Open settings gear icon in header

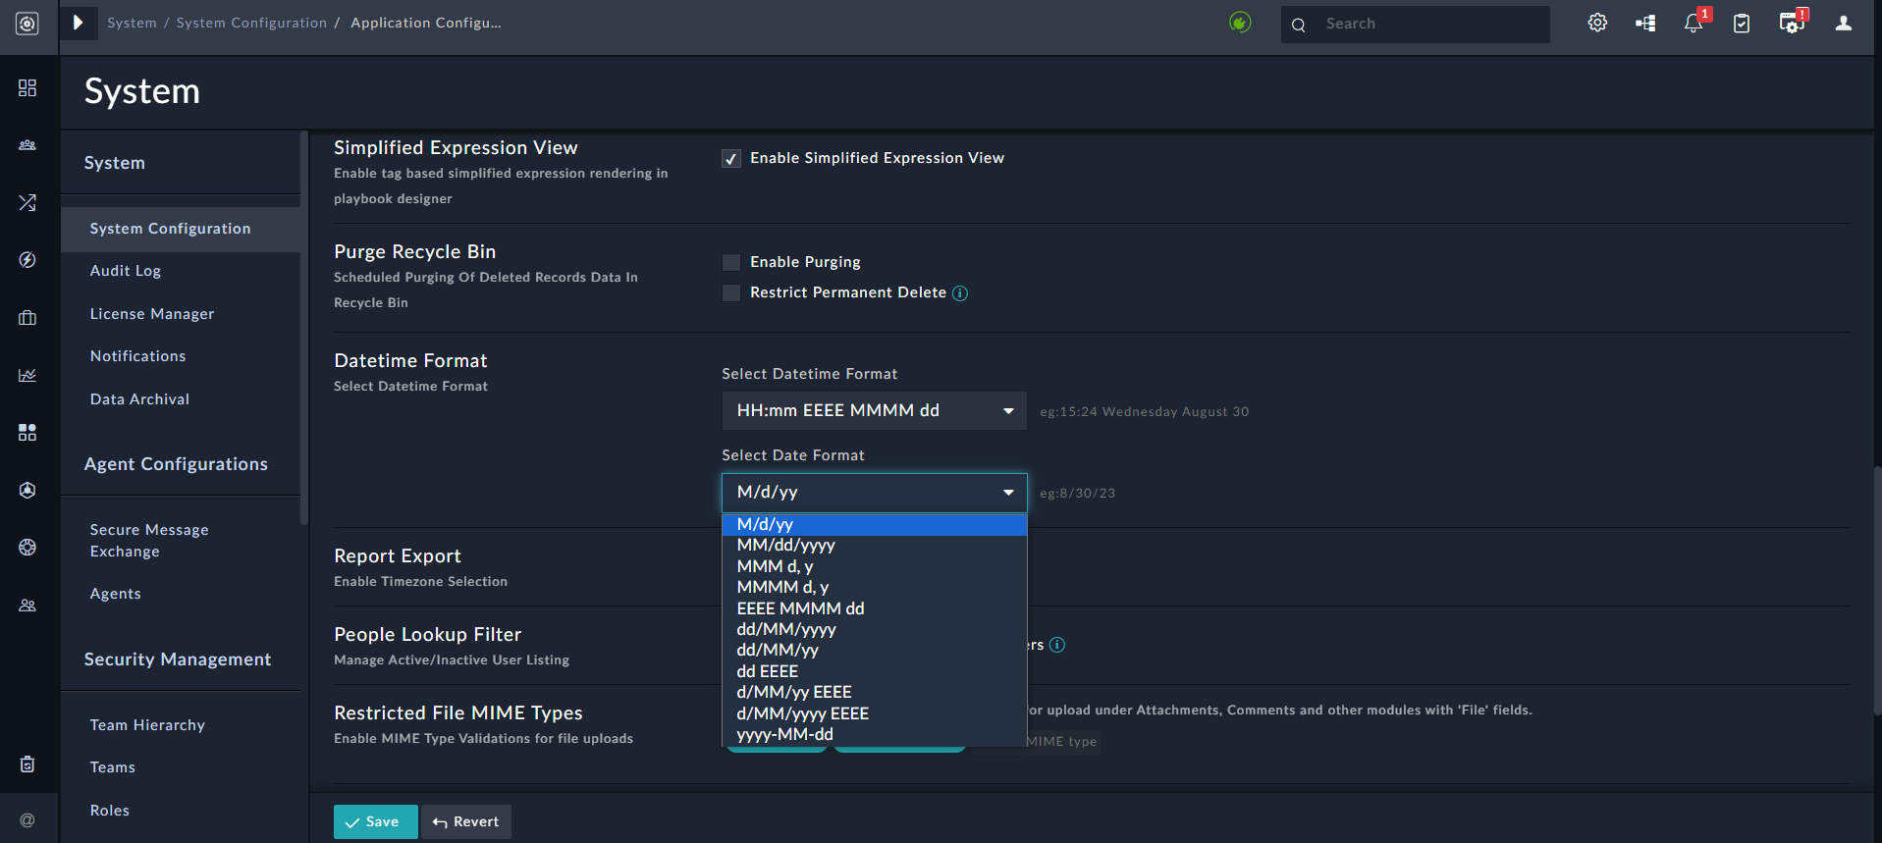click(x=1597, y=23)
